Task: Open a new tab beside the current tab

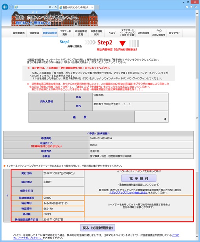Action: (x=97, y=7)
